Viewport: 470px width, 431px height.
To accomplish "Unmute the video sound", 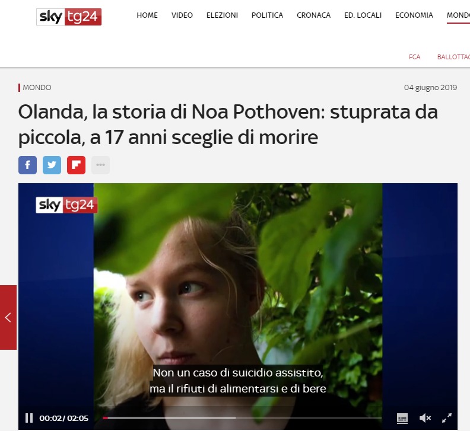I will pos(425,418).
